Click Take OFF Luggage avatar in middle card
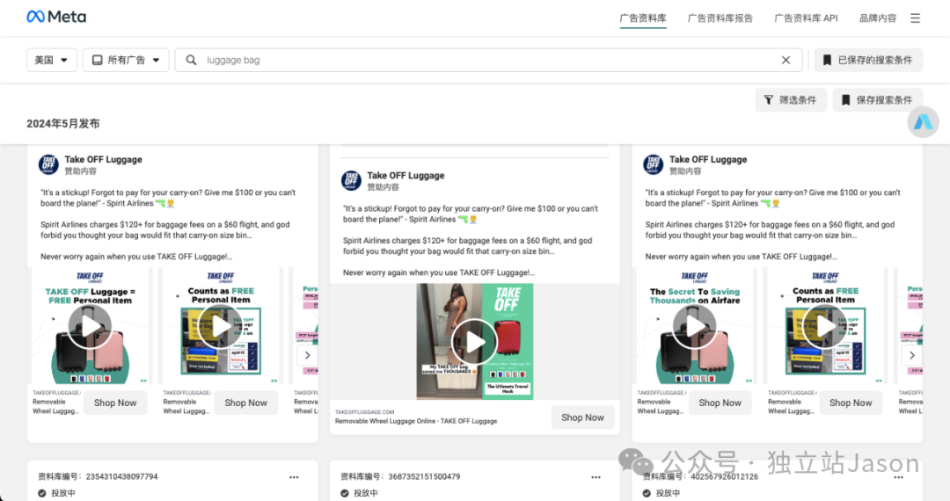 (x=351, y=180)
